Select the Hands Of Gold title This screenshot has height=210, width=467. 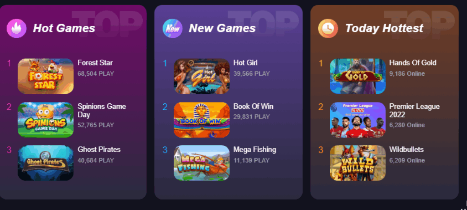pyautogui.click(x=412, y=63)
